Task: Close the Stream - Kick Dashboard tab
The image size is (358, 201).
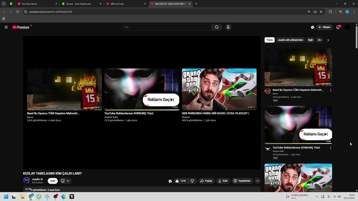Action: click(101, 4)
